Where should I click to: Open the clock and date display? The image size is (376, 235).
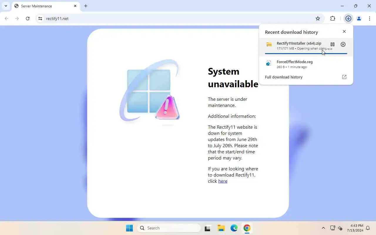coord(355,228)
